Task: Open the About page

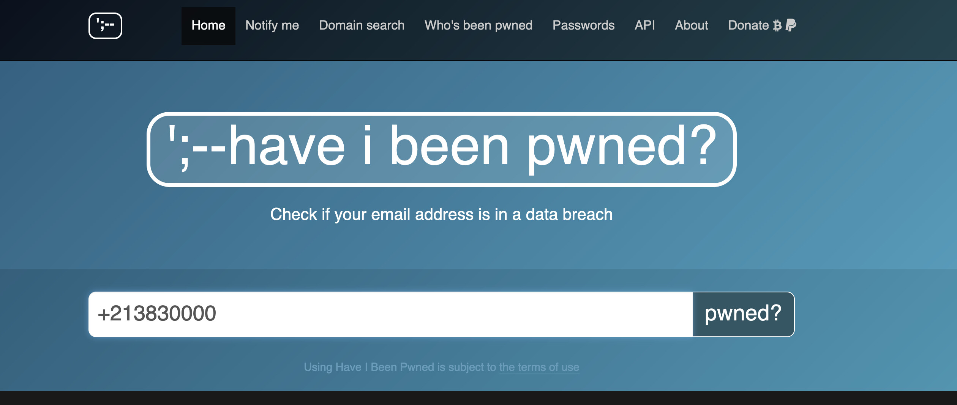Action: [x=691, y=25]
